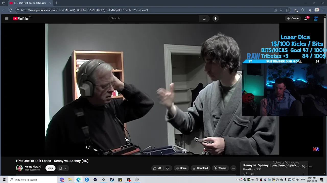Open Microsoft Edge from the taskbar

tap(78, 180)
